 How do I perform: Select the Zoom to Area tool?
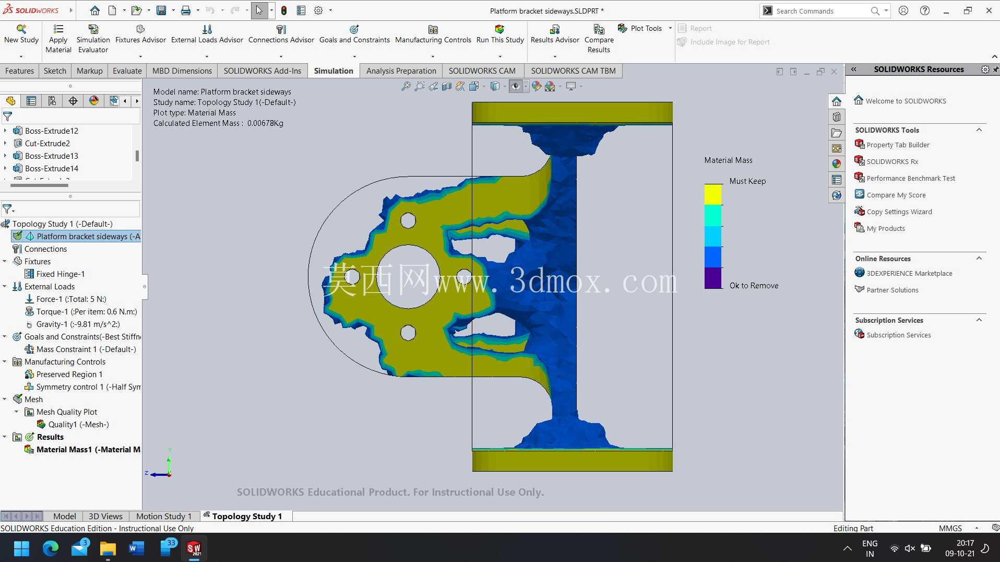[x=420, y=86]
